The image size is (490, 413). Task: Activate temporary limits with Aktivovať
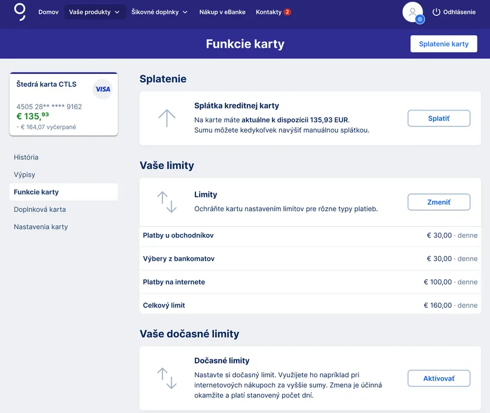439,378
